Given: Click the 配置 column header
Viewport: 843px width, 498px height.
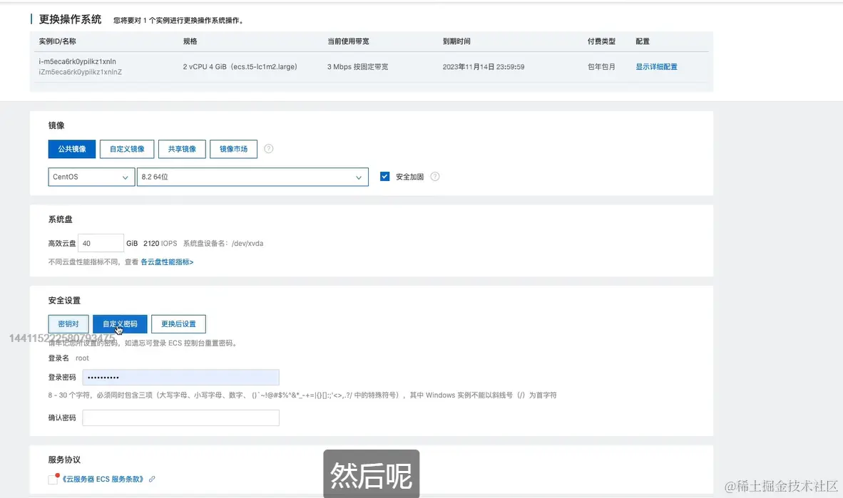Looking at the screenshot, I should tap(643, 41).
